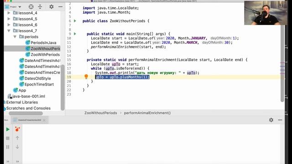This screenshot has width=292, height=164.
Task: Minimize the Run tool window
Action: (280, 120)
